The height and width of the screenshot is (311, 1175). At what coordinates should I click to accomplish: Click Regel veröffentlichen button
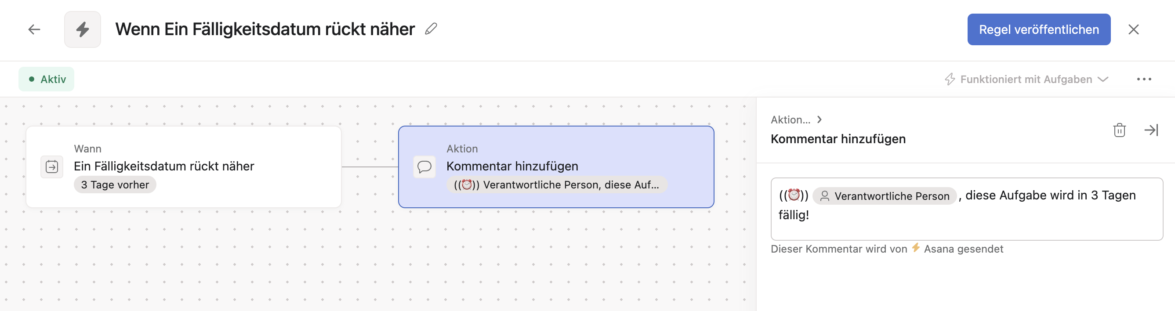coord(1039,29)
